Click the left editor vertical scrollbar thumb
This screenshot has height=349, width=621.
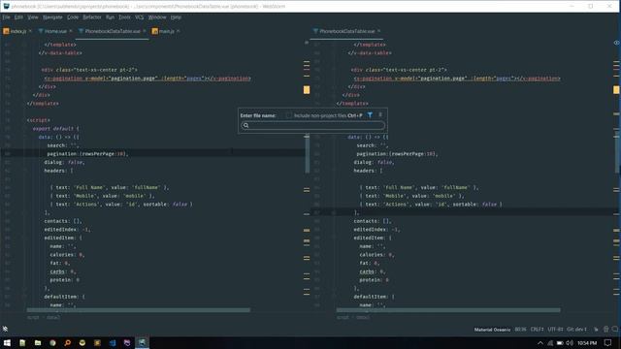click(307, 153)
